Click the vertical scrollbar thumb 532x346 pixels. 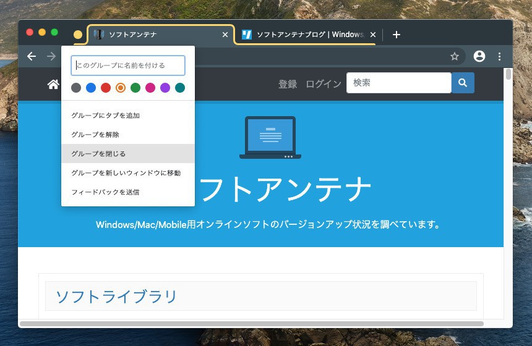coord(508,74)
